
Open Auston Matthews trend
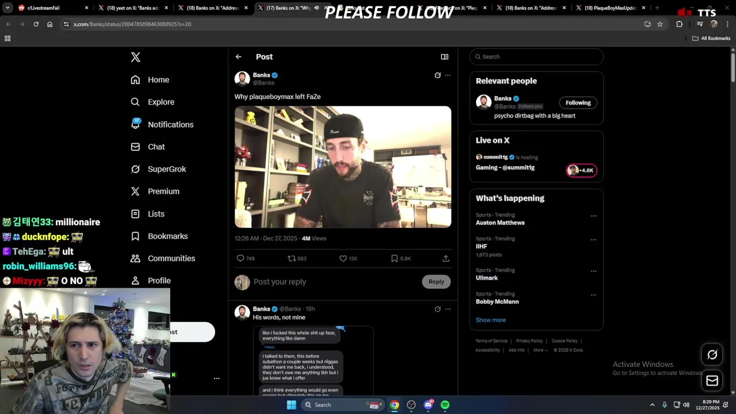click(500, 223)
